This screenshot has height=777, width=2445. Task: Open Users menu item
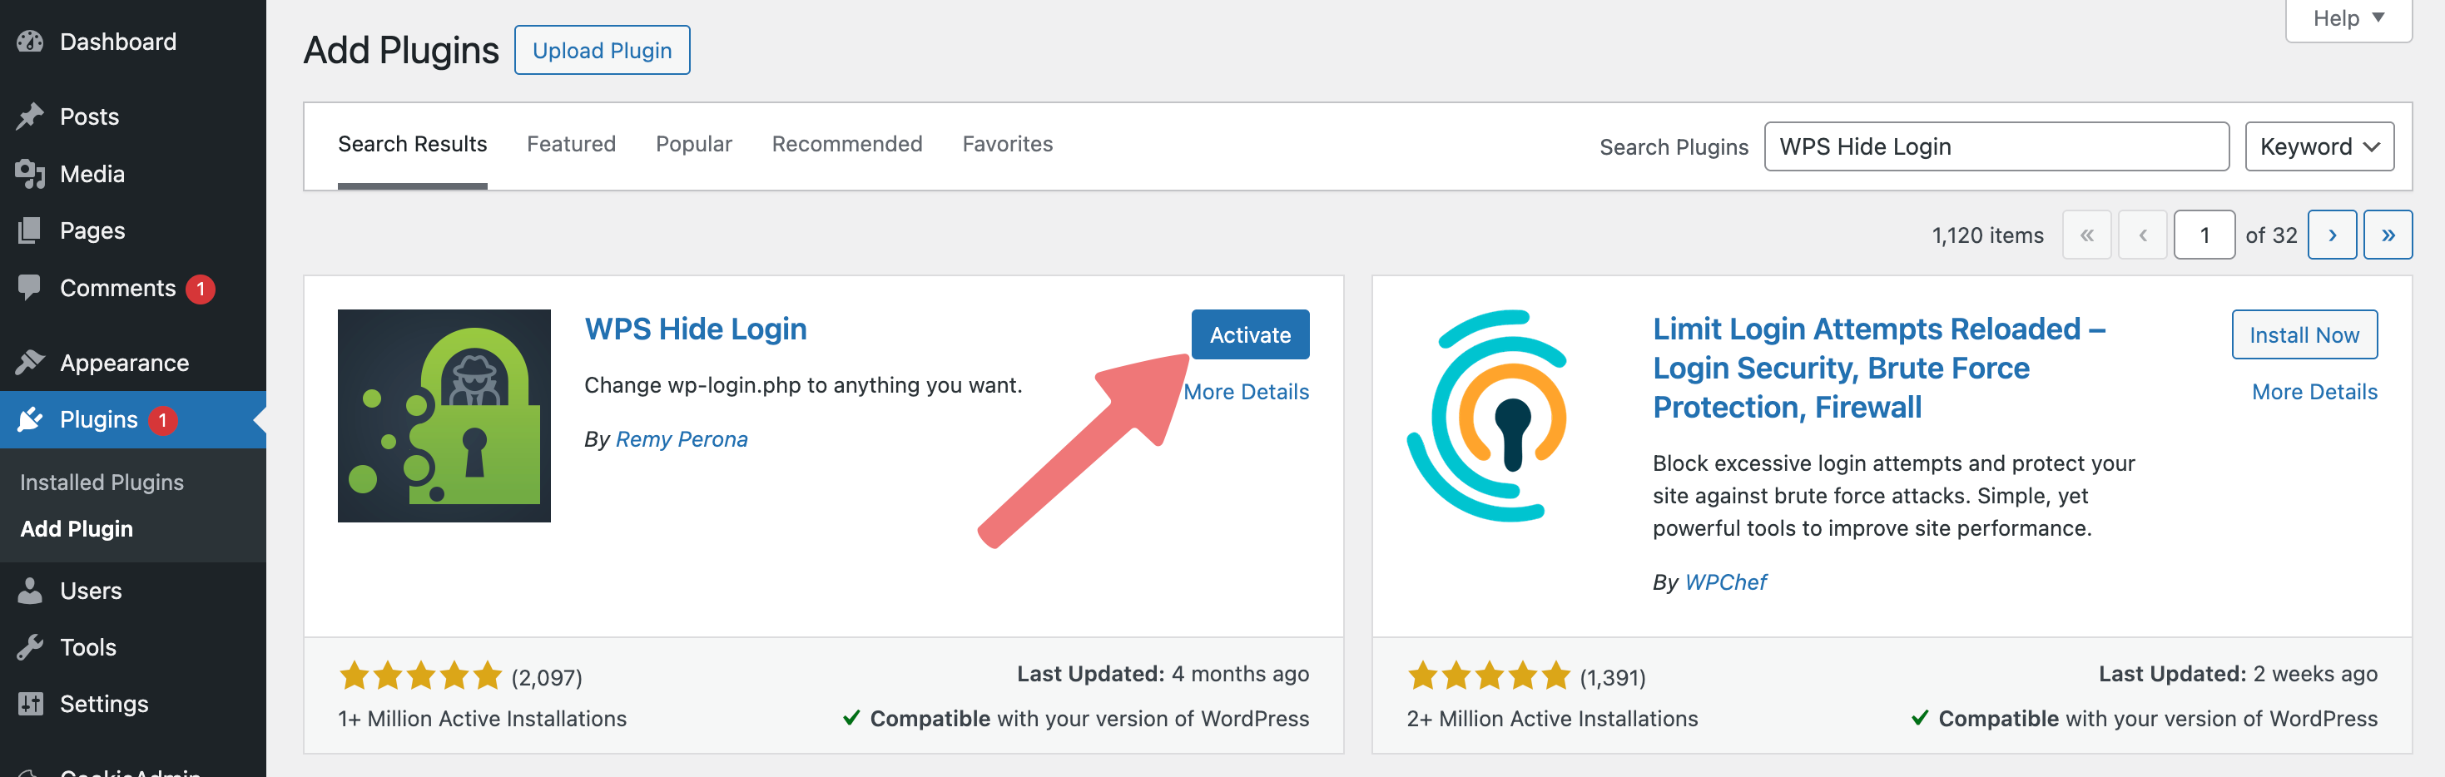(x=133, y=590)
